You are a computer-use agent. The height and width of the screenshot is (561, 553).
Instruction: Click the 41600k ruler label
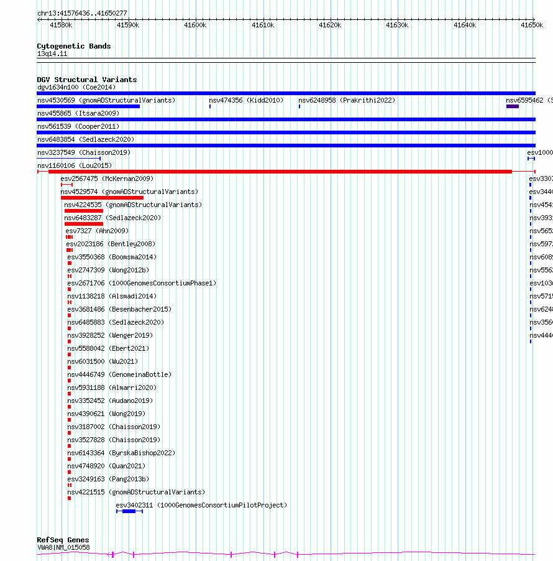(195, 25)
